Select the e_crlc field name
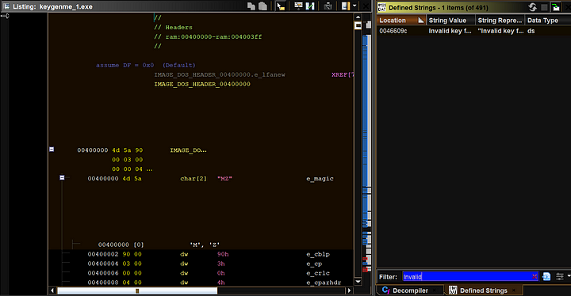 pos(318,273)
